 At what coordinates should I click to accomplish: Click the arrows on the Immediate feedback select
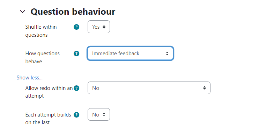point(167,54)
